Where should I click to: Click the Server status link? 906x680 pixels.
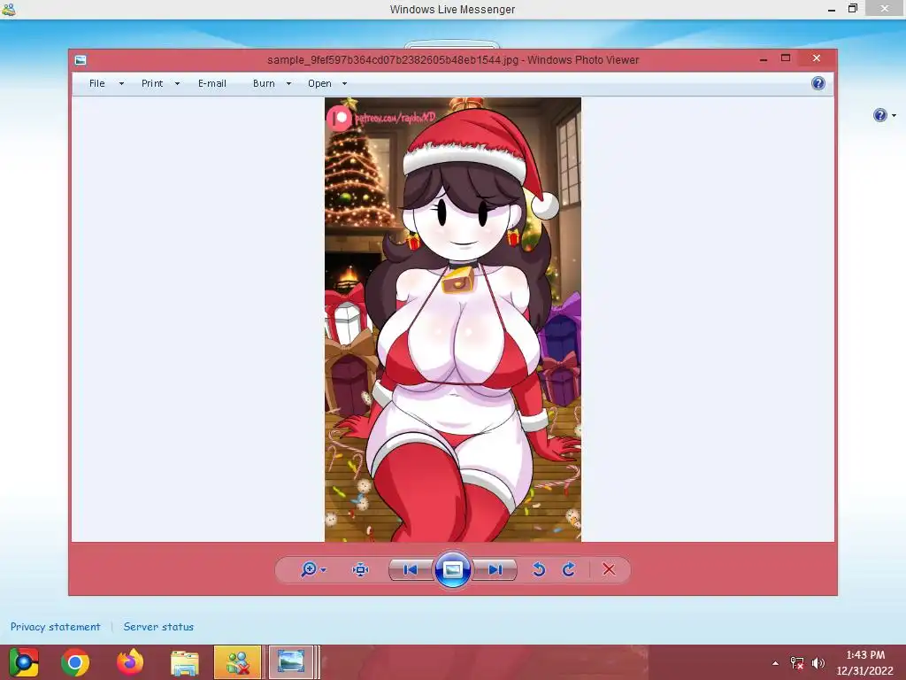158,627
